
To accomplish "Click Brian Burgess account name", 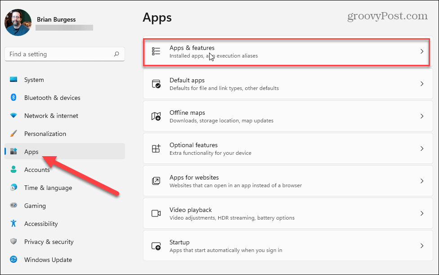I will [56, 19].
